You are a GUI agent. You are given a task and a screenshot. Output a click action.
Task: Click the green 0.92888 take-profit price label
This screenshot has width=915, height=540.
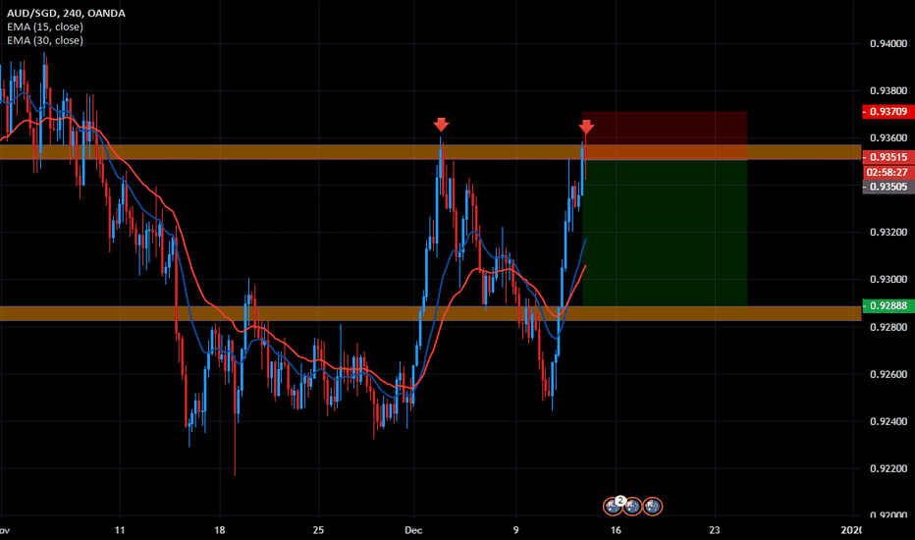click(888, 306)
